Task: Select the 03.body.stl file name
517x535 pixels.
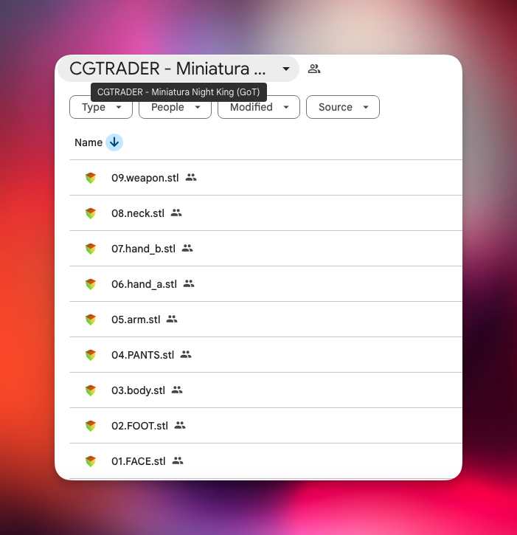Action: [x=138, y=390]
